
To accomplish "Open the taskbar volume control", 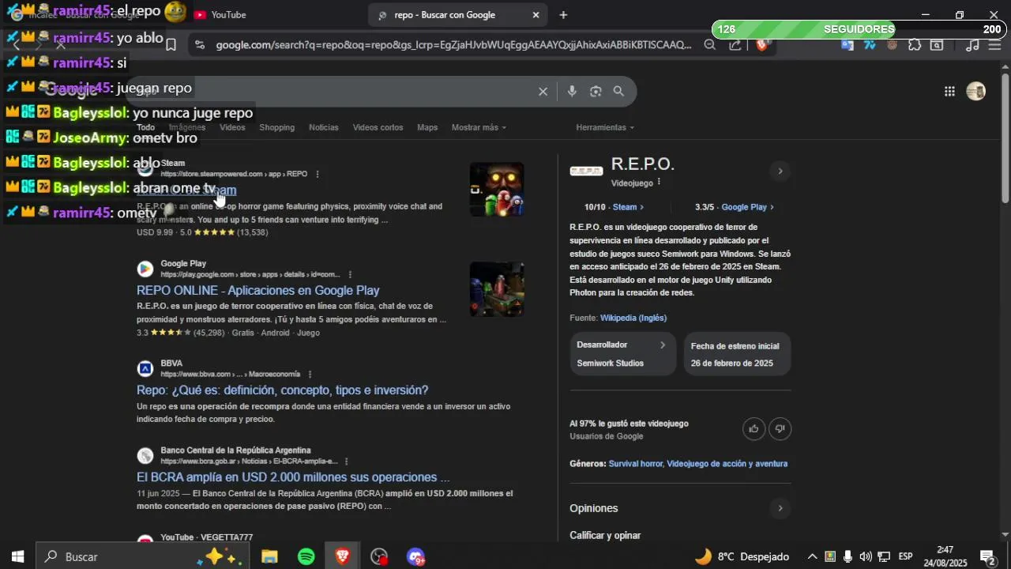I will pos(866,556).
